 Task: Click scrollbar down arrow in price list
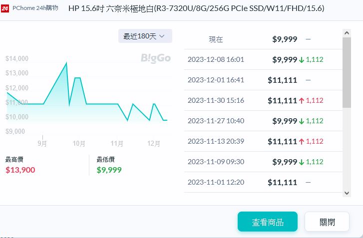(x=347, y=193)
